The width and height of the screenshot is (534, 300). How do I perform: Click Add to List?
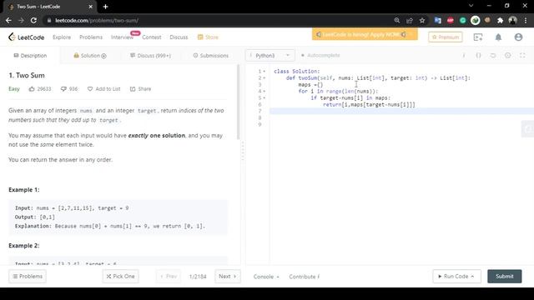click(103, 89)
